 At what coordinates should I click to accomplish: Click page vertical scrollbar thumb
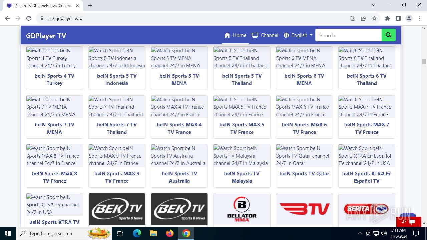point(424,61)
